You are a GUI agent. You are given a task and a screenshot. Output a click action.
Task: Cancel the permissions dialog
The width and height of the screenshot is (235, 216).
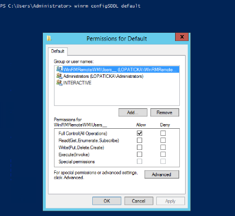[139, 201]
